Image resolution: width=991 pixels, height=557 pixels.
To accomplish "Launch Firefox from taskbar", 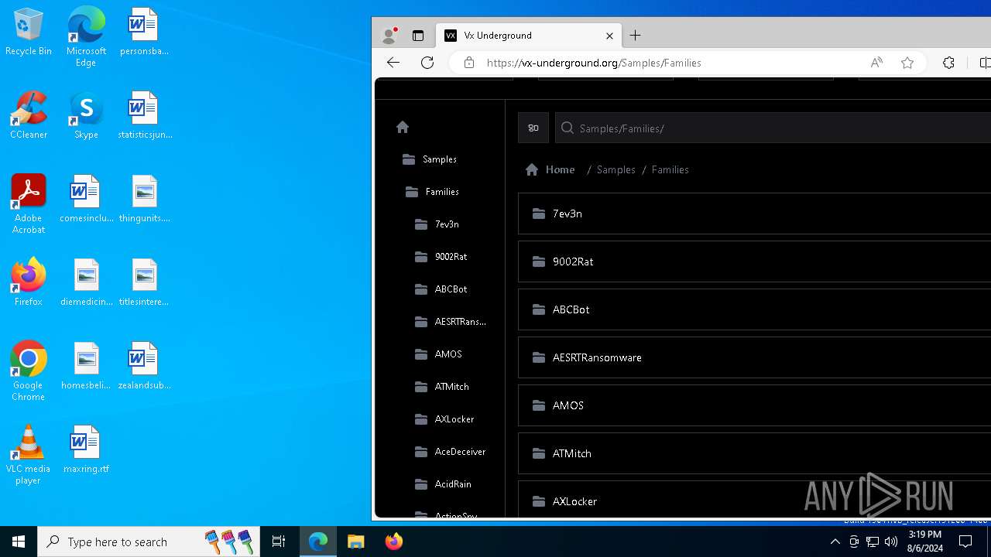I will [394, 542].
